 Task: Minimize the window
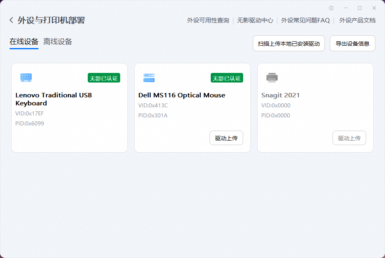coord(346,8)
